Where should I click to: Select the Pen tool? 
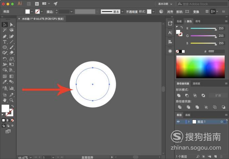pos(5,36)
